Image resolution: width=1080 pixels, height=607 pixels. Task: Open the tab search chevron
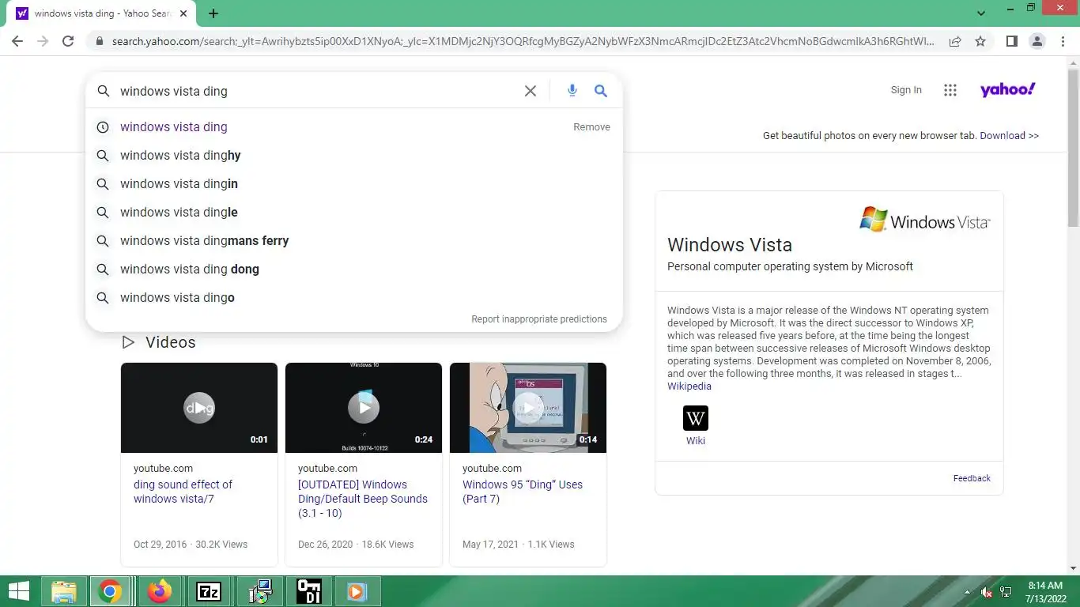(981, 13)
